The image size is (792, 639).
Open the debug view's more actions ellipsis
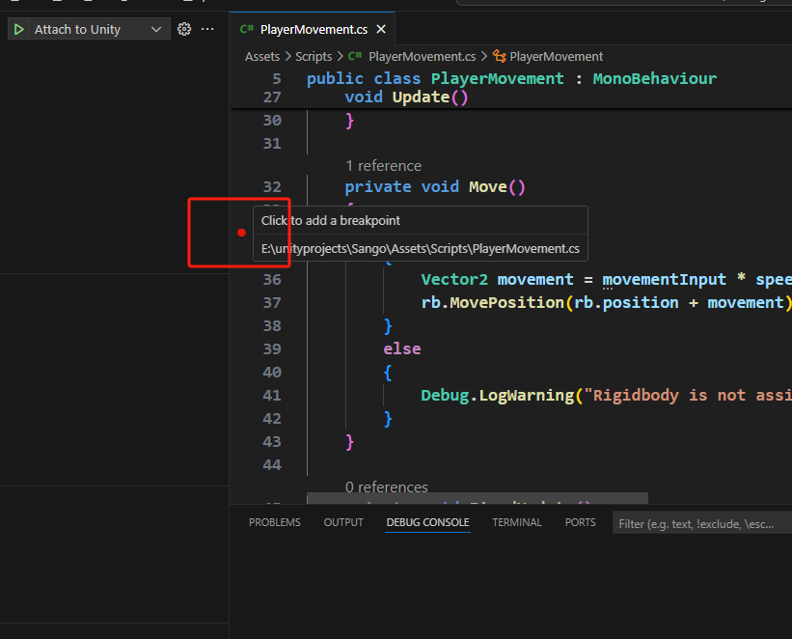pyautogui.click(x=207, y=30)
